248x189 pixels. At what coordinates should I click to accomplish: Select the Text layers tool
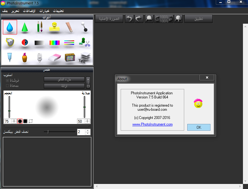point(84,57)
